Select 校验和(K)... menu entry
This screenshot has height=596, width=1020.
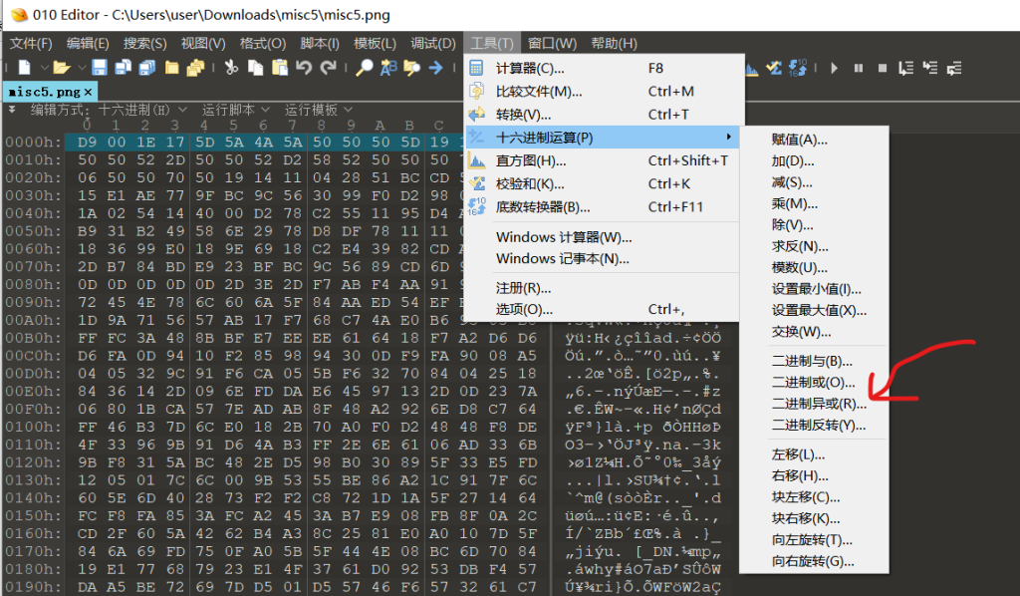click(530, 183)
